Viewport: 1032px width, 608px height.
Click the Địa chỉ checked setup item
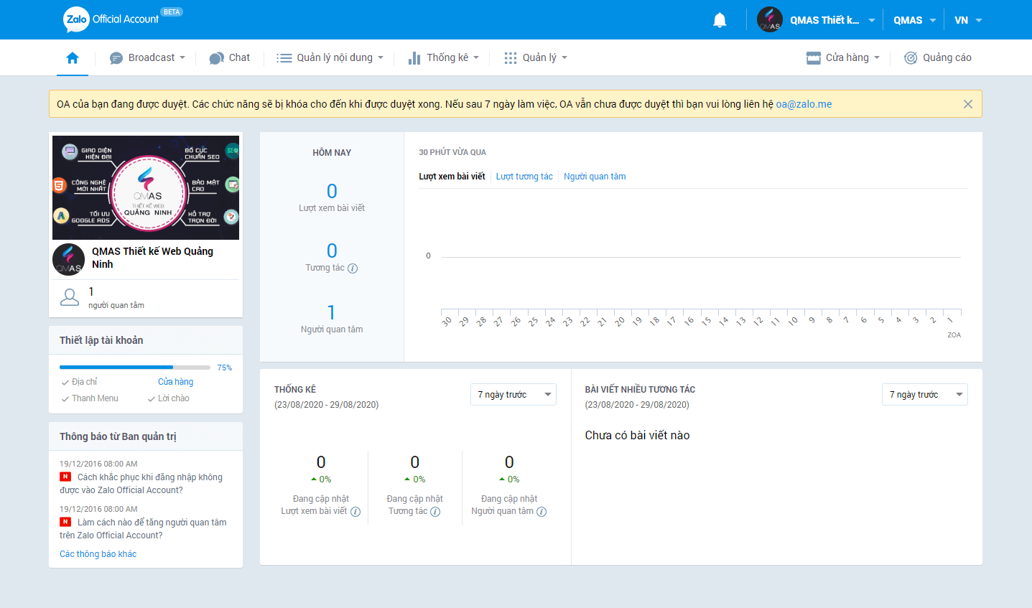79,382
